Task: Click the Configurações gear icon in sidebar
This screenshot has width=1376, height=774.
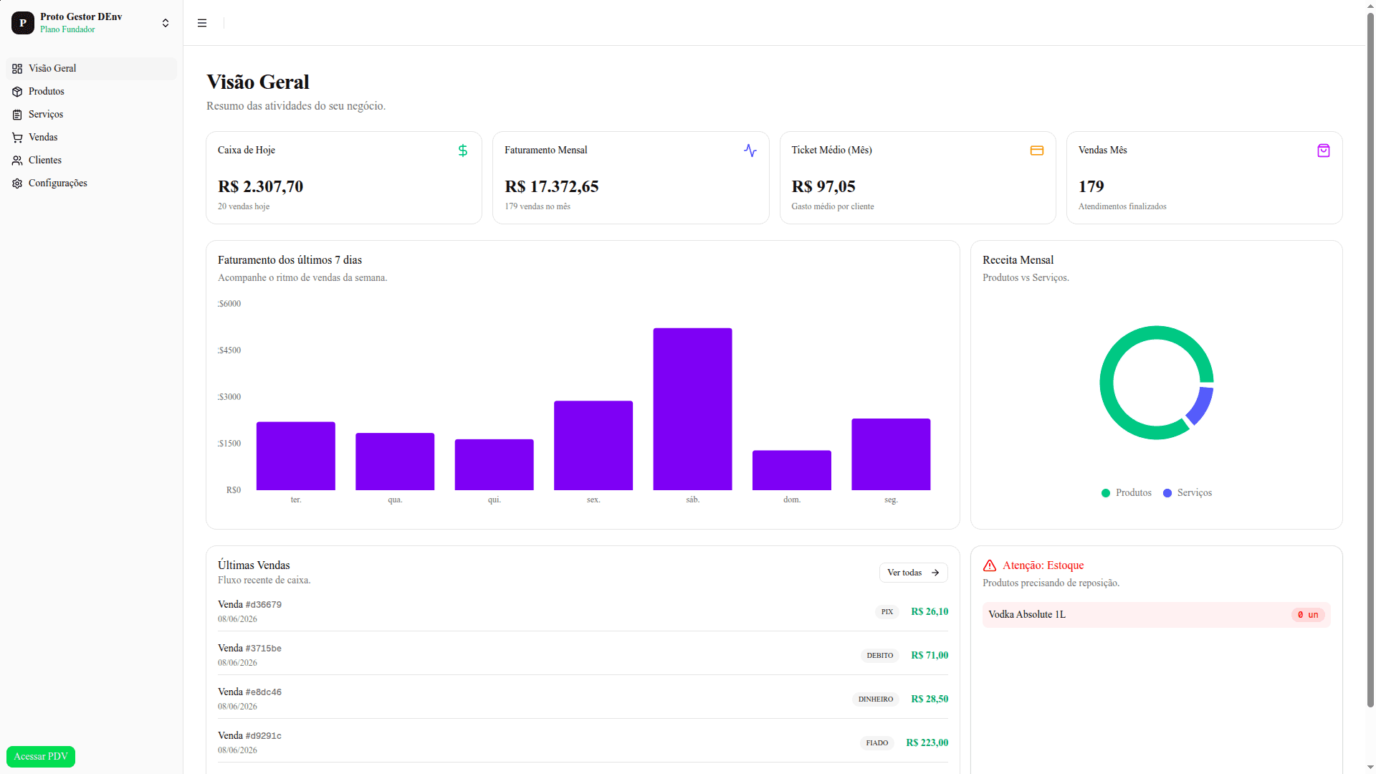Action: [x=17, y=183]
